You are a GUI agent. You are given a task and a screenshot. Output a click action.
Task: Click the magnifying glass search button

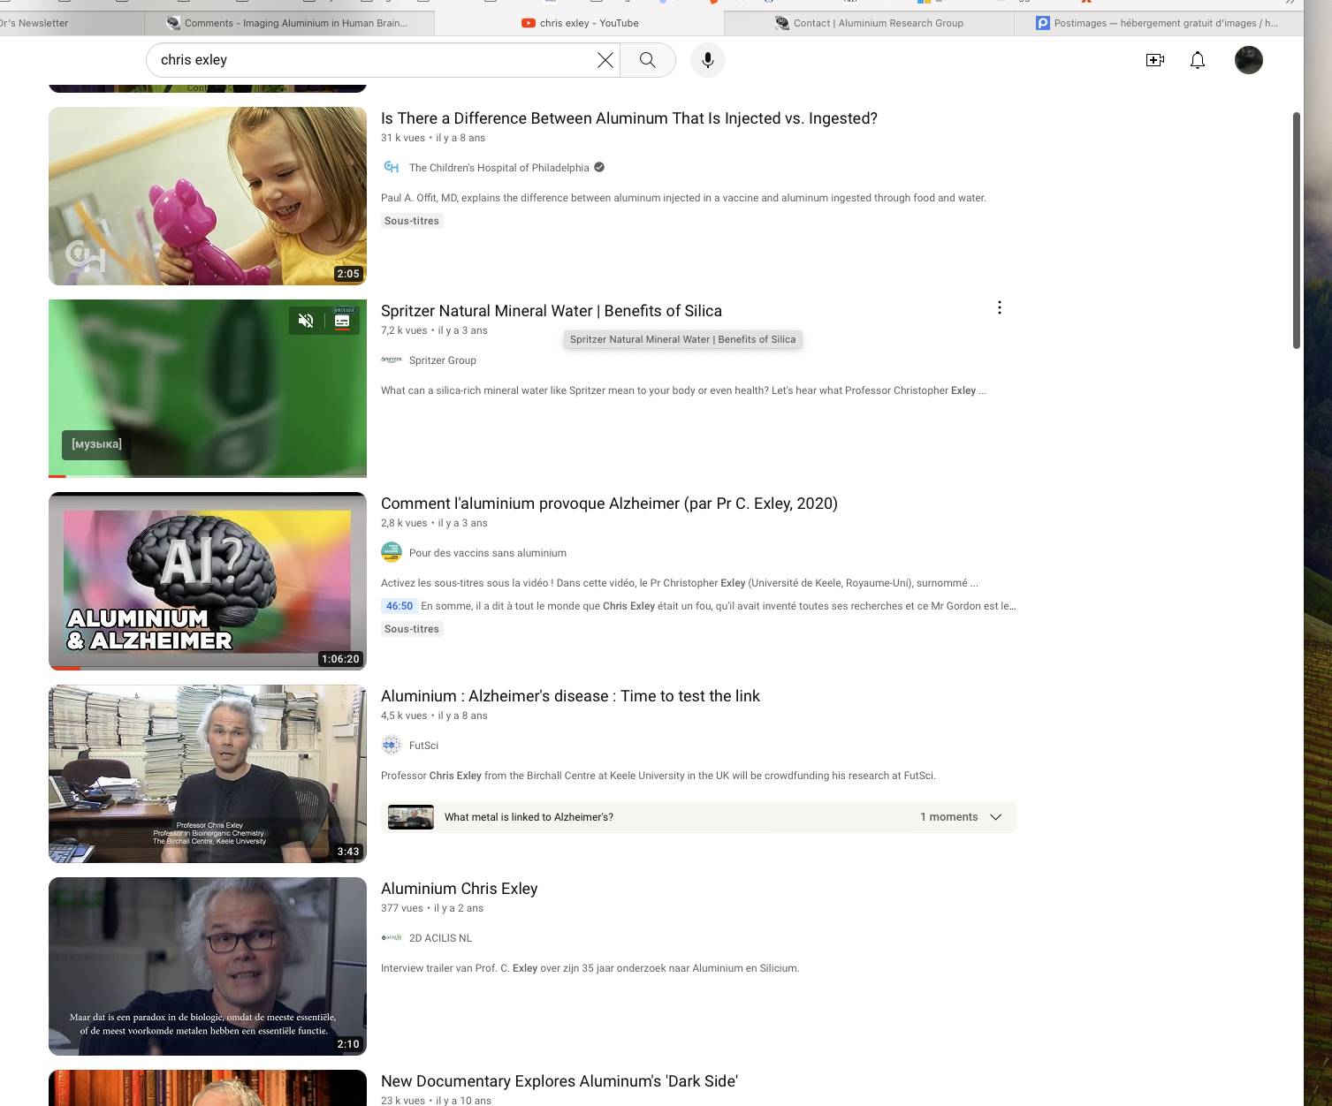point(648,60)
